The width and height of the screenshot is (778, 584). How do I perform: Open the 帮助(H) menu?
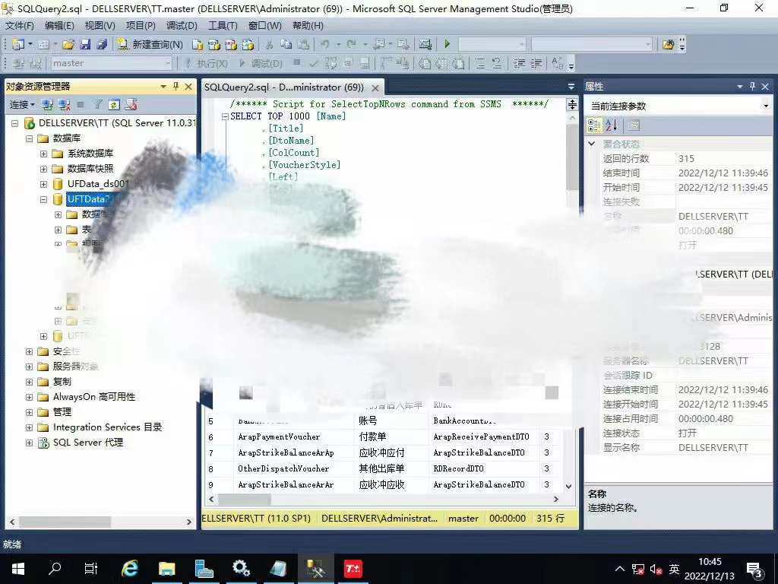tap(308, 25)
